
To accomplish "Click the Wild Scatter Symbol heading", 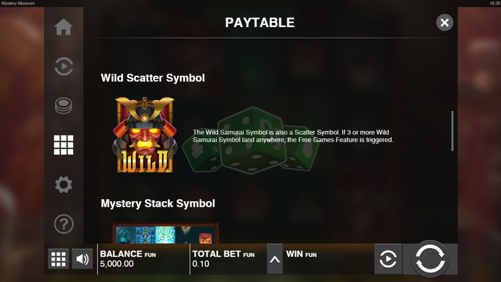I will coord(153,78).
